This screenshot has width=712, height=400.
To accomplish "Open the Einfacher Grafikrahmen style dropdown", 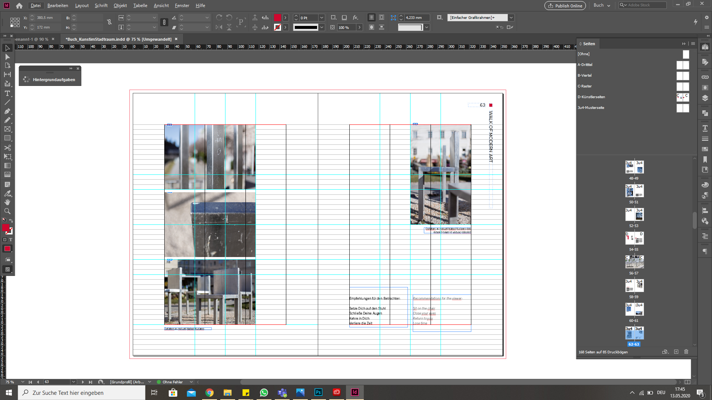I will (x=511, y=17).
